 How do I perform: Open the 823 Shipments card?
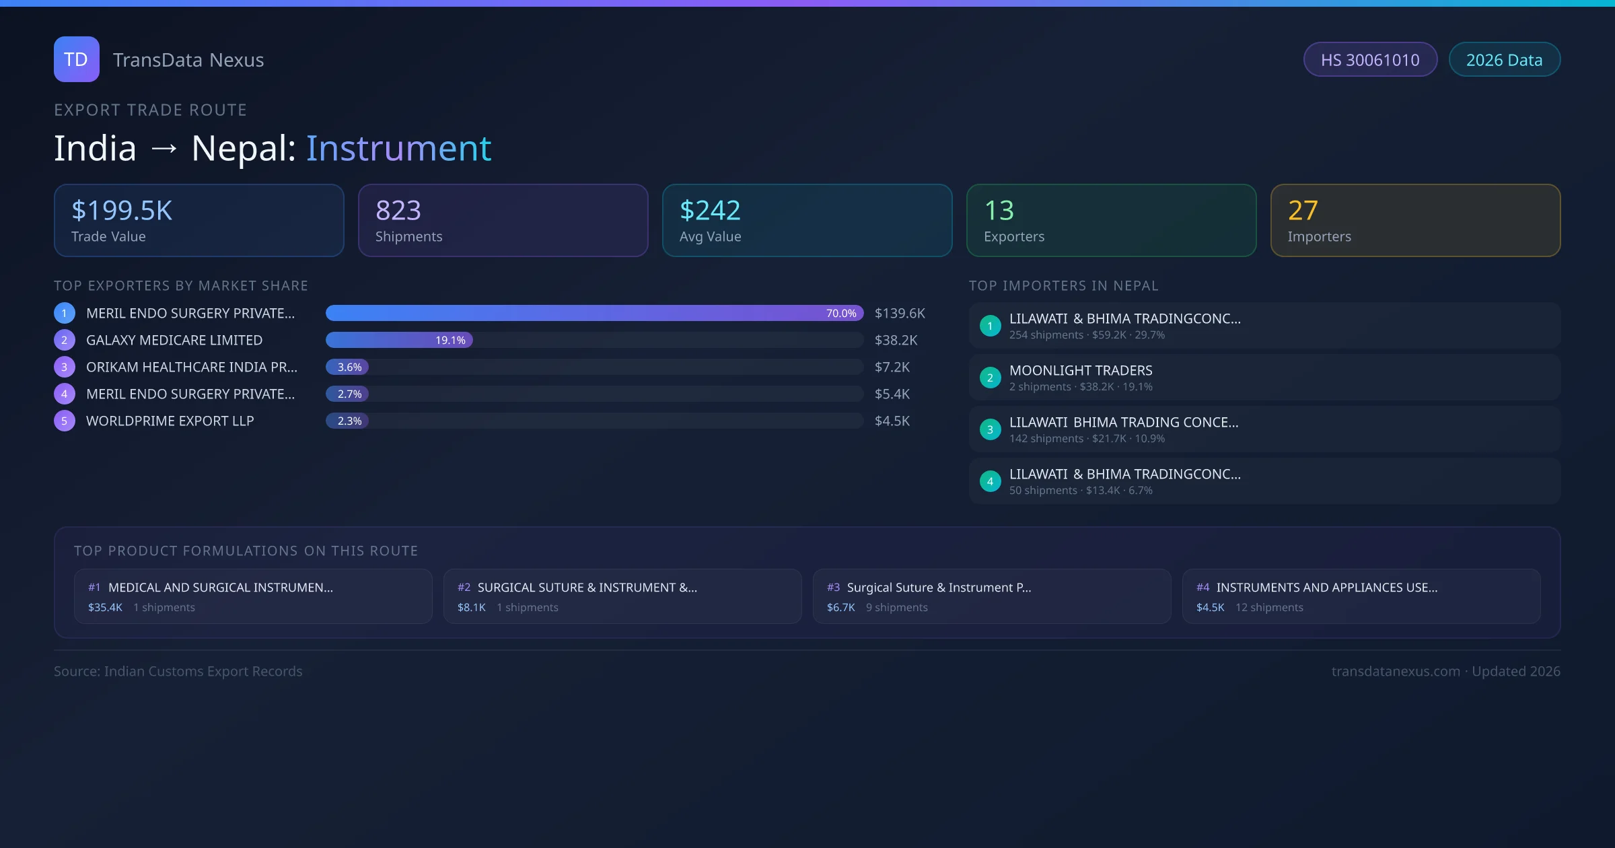503,220
